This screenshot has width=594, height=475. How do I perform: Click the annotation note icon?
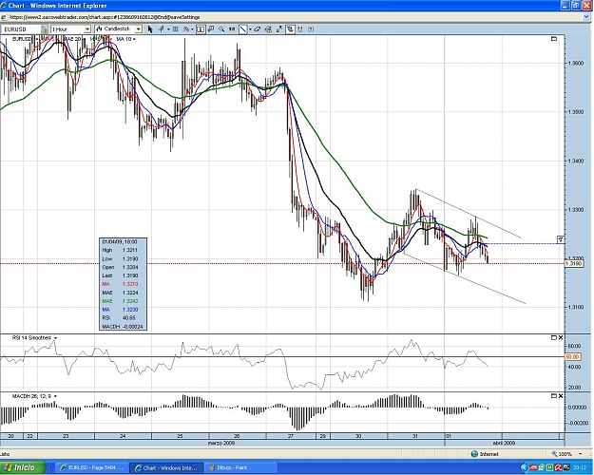click(x=211, y=29)
